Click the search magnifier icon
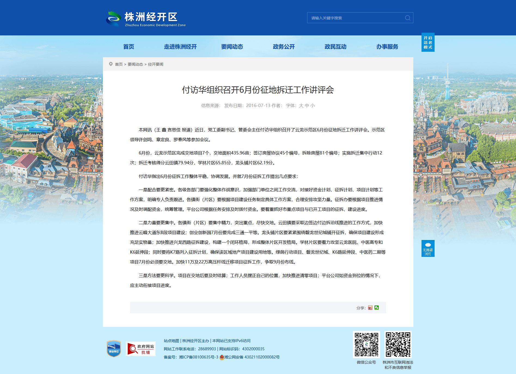Image resolution: width=516 pixels, height=374 pixels. [x=408, y=18]
